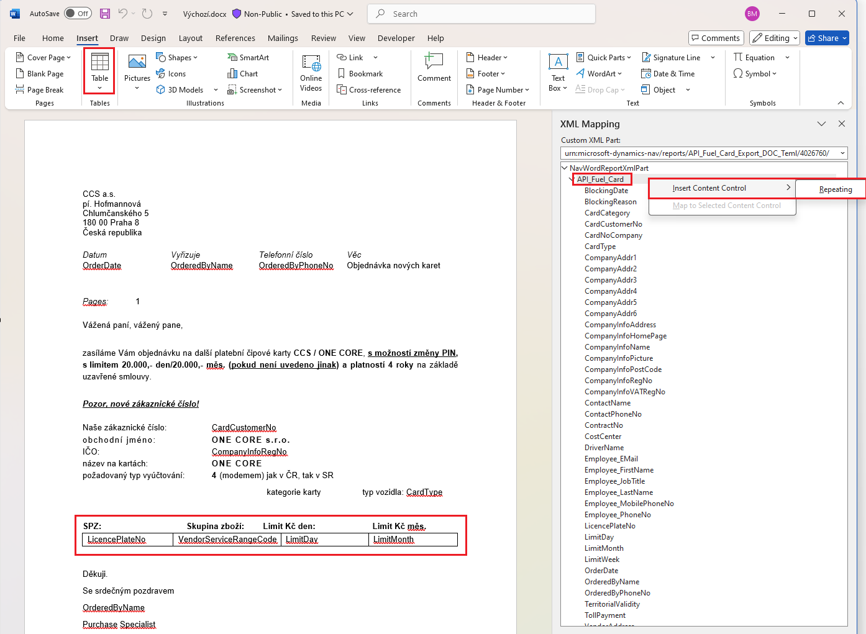Insert an Equation symbol
Screen dimensions: 866x634
[x=754, y=57]
